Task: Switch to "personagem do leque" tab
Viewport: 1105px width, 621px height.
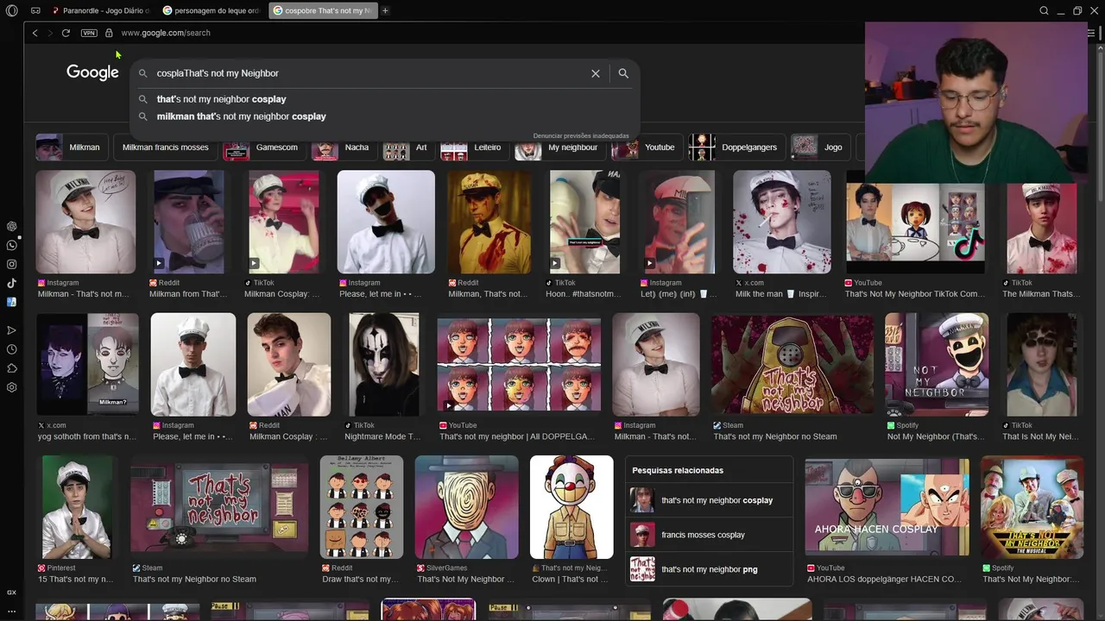Action: pyautogui.click(x=212, y=10)
